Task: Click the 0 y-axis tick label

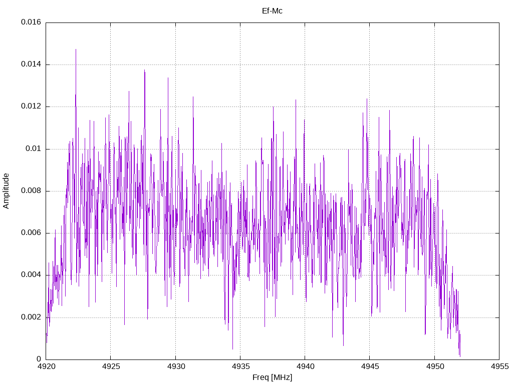Action: tap(39, 359)
